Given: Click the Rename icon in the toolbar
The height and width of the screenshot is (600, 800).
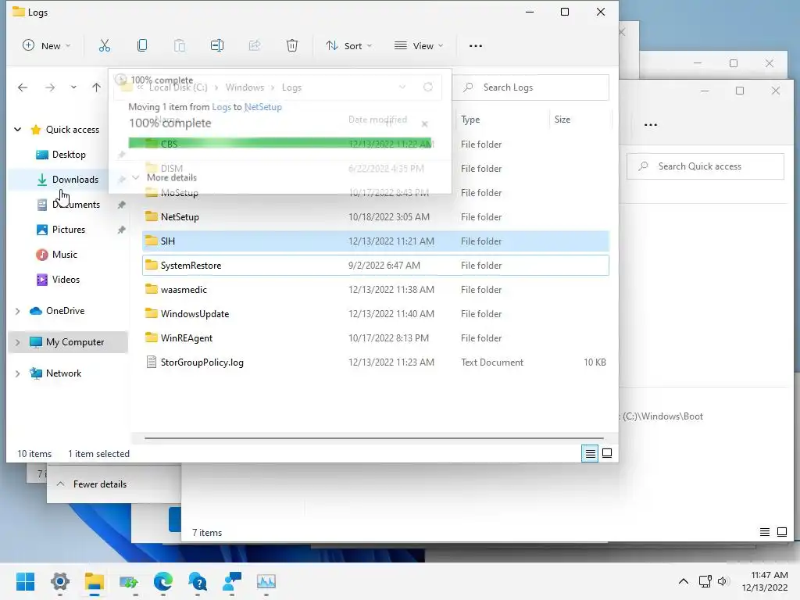Looking at the screenshot, I should (217, 46).
